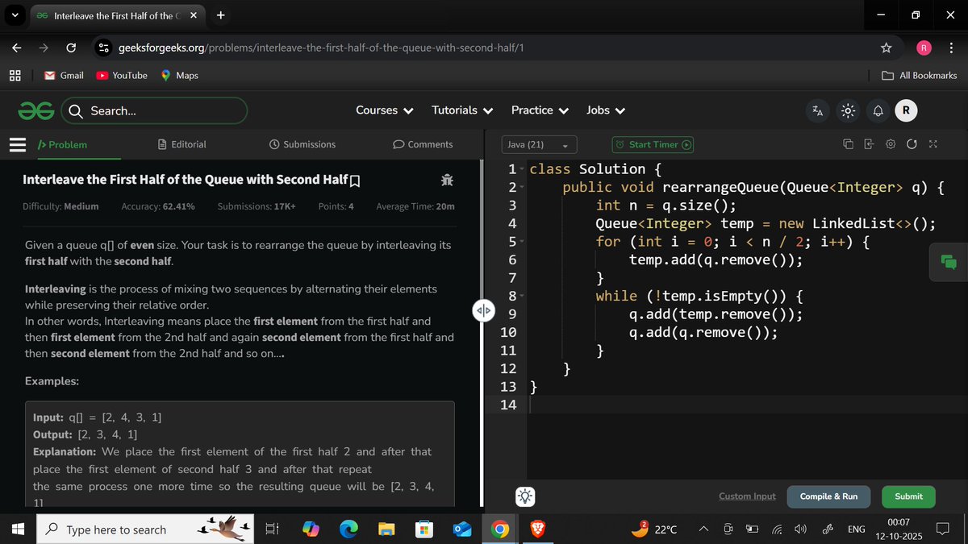Go back in browser history
The width and height of the screenshot is (968, 544).
point(17,48)
